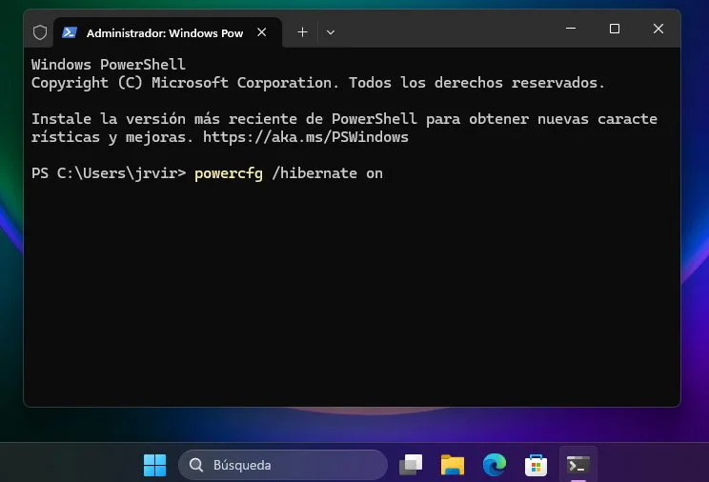
Task: Click the Búsqueda taskbar search box
Action: [x=283, y=465]
